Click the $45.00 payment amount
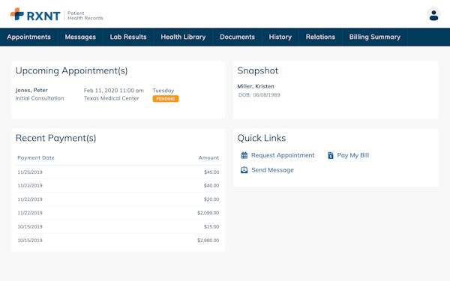This screenshot has width=450, height=281. (211, 172)
